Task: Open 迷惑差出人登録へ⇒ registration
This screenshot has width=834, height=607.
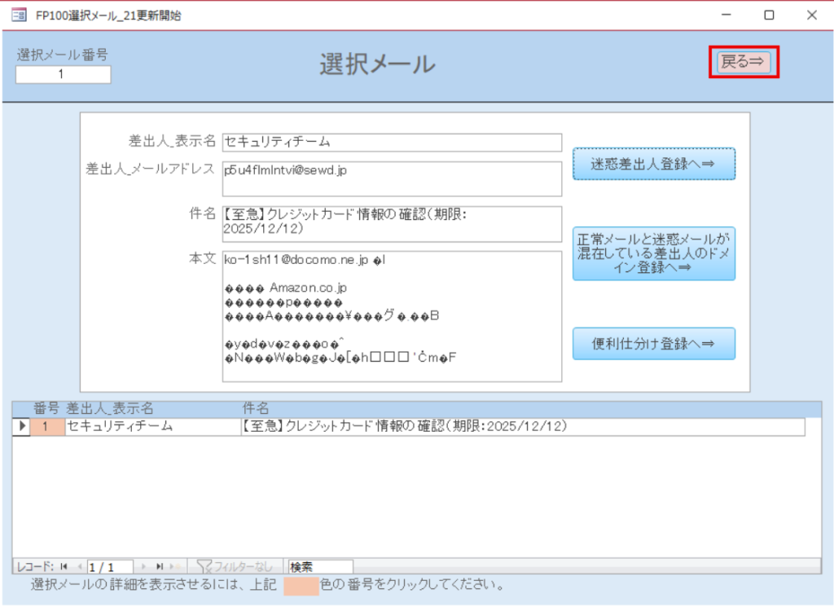Action: pos(653,164)
